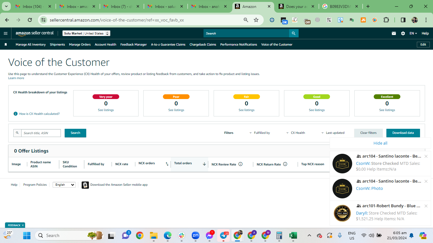Click the bookmark flag icon beside Manage All Inventory

(x=6, y=45)
